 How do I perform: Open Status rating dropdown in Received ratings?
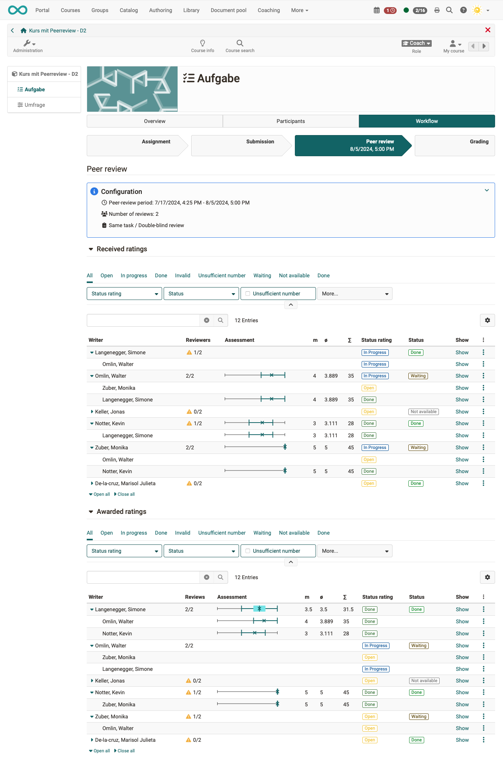point(124,294)
